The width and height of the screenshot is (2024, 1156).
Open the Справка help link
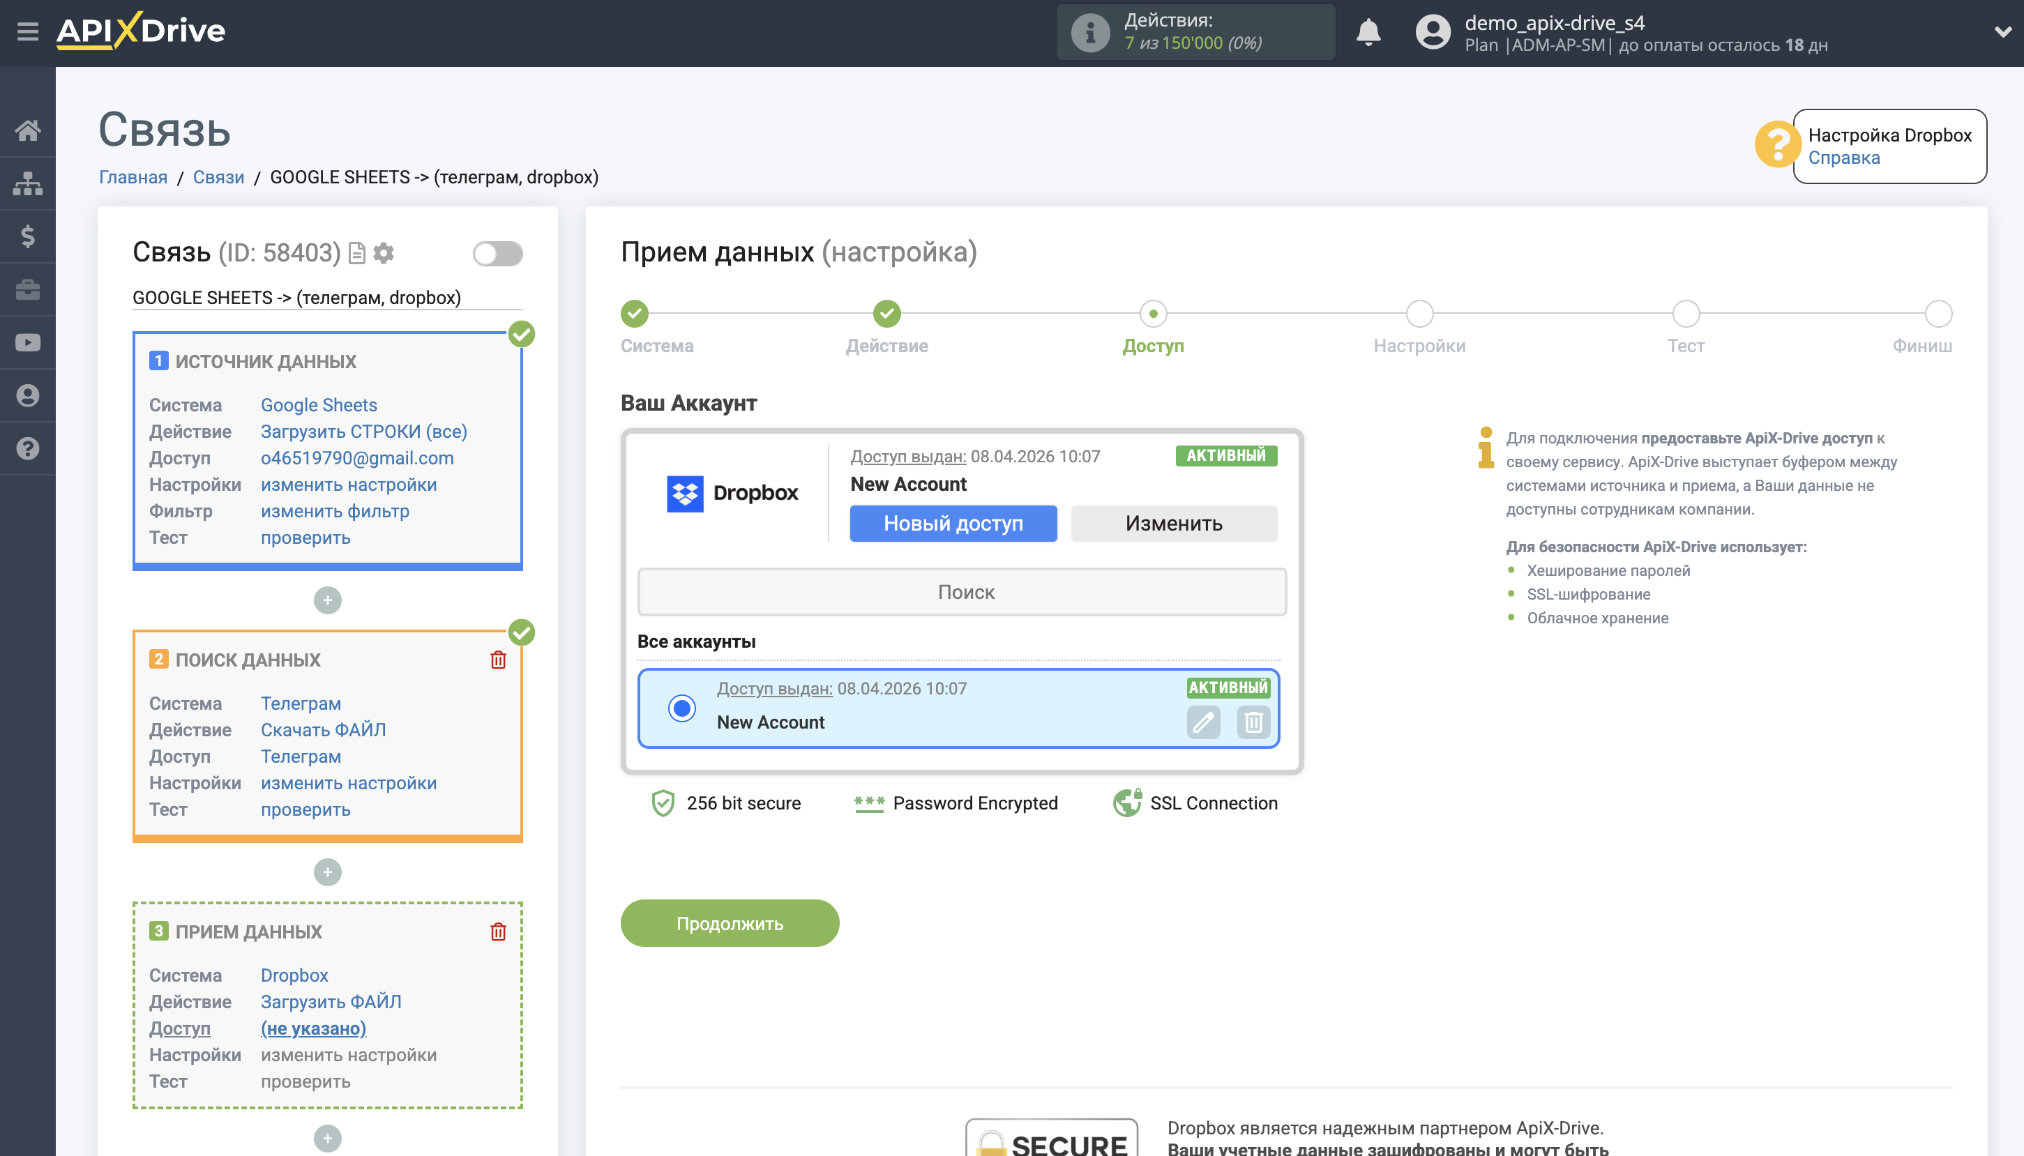coord(1845,157)
